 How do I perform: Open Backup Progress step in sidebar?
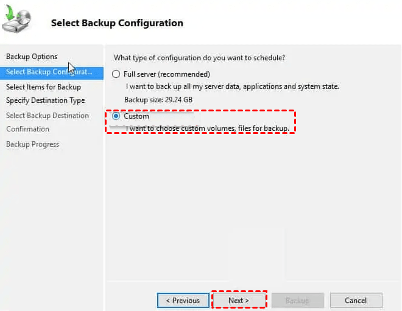32,144
